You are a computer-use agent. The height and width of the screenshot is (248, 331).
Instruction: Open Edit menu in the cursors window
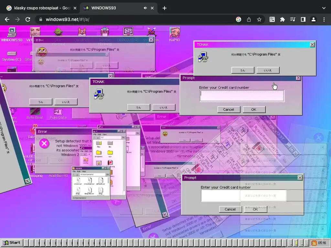pyautogui.click(x=79, y=171)
